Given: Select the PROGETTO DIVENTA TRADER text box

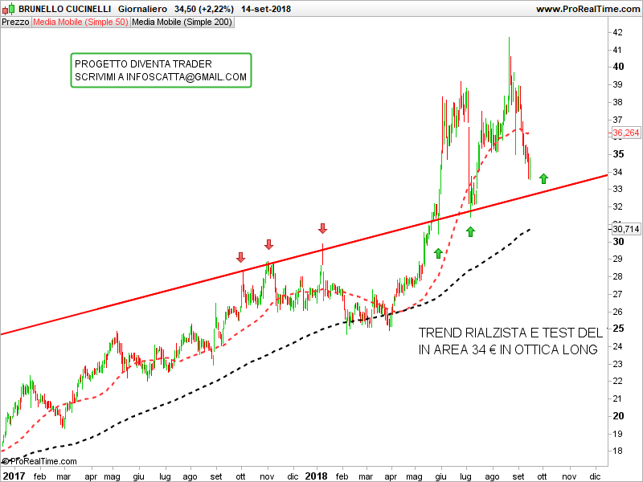Looking at the screenshot, I should (161, 71).
